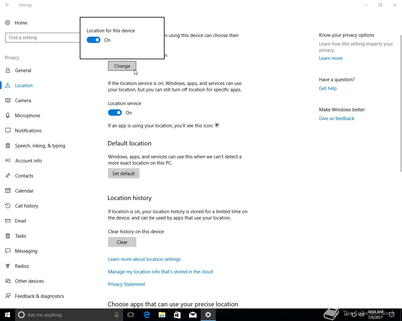Open the Store app from the taskbar
402x321 pixels.
click(x=177, y=315)
